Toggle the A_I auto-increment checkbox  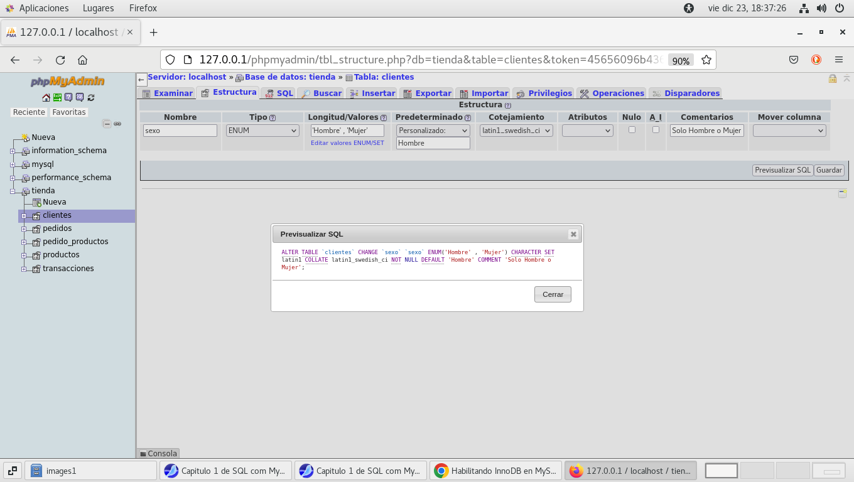pos(656,130)
